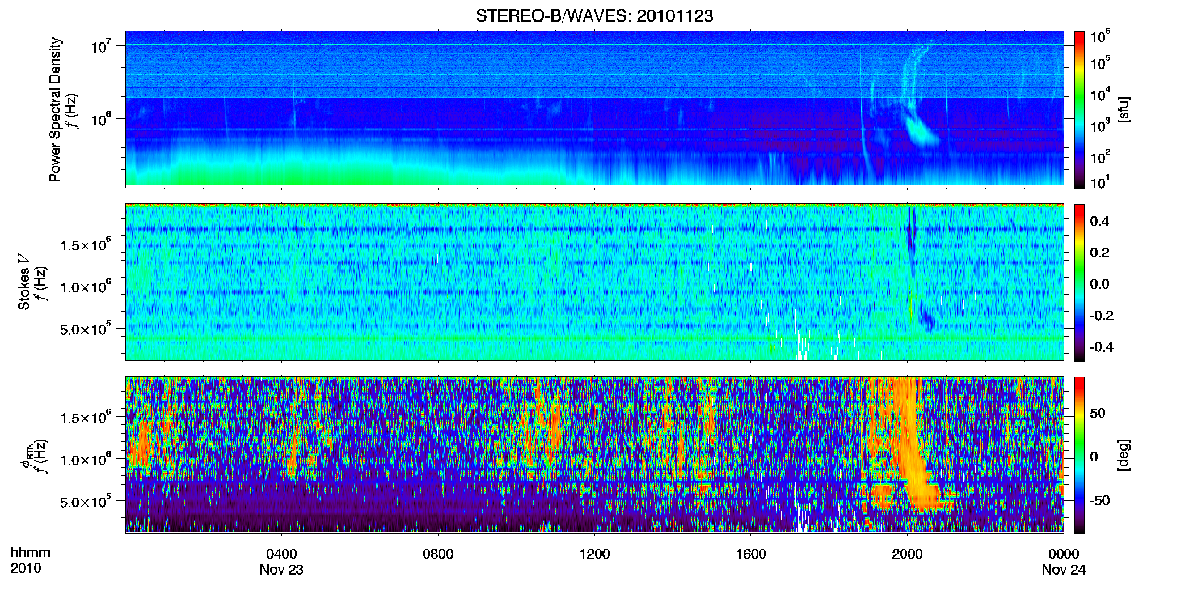The image size is (1189, 612).
Task: Click the 1200 time tick label
Action: coord(594,554)
